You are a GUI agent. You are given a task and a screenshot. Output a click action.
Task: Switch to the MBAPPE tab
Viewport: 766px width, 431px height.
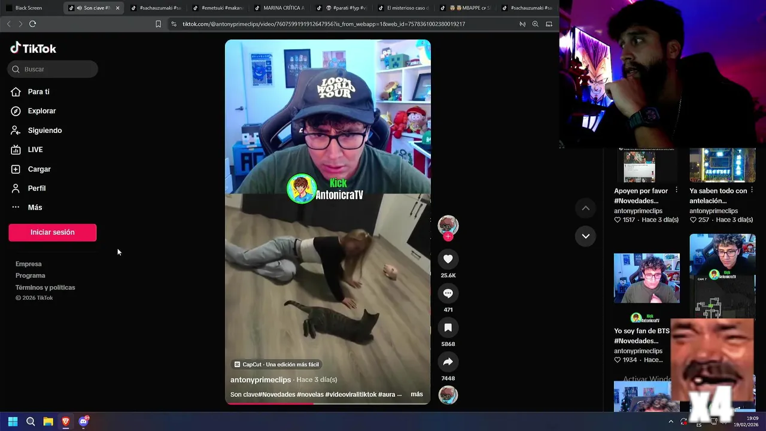[x=465, y=8]
